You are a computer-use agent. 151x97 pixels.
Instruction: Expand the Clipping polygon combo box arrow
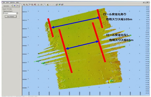coord(17,13)
